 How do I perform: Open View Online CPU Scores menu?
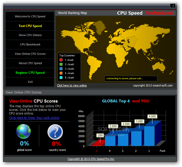point(30,54)
